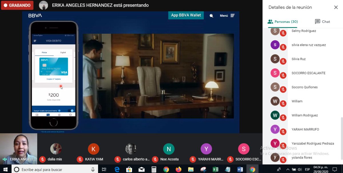Click the promotional video in presentation
The height and width of the screenshot is (173, 343).
click(158, 76)
